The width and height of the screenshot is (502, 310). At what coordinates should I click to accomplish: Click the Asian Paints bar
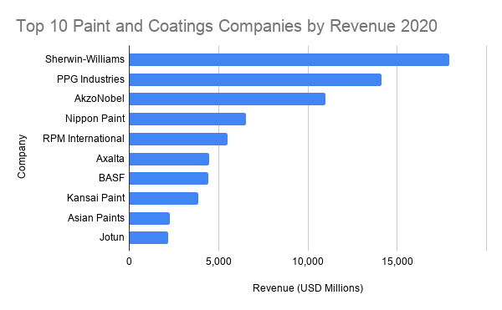pyautogui.click(x=150, y=218)
